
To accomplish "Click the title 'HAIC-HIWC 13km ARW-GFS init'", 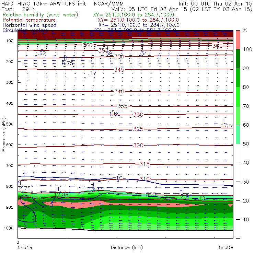I will click(43, 4).
